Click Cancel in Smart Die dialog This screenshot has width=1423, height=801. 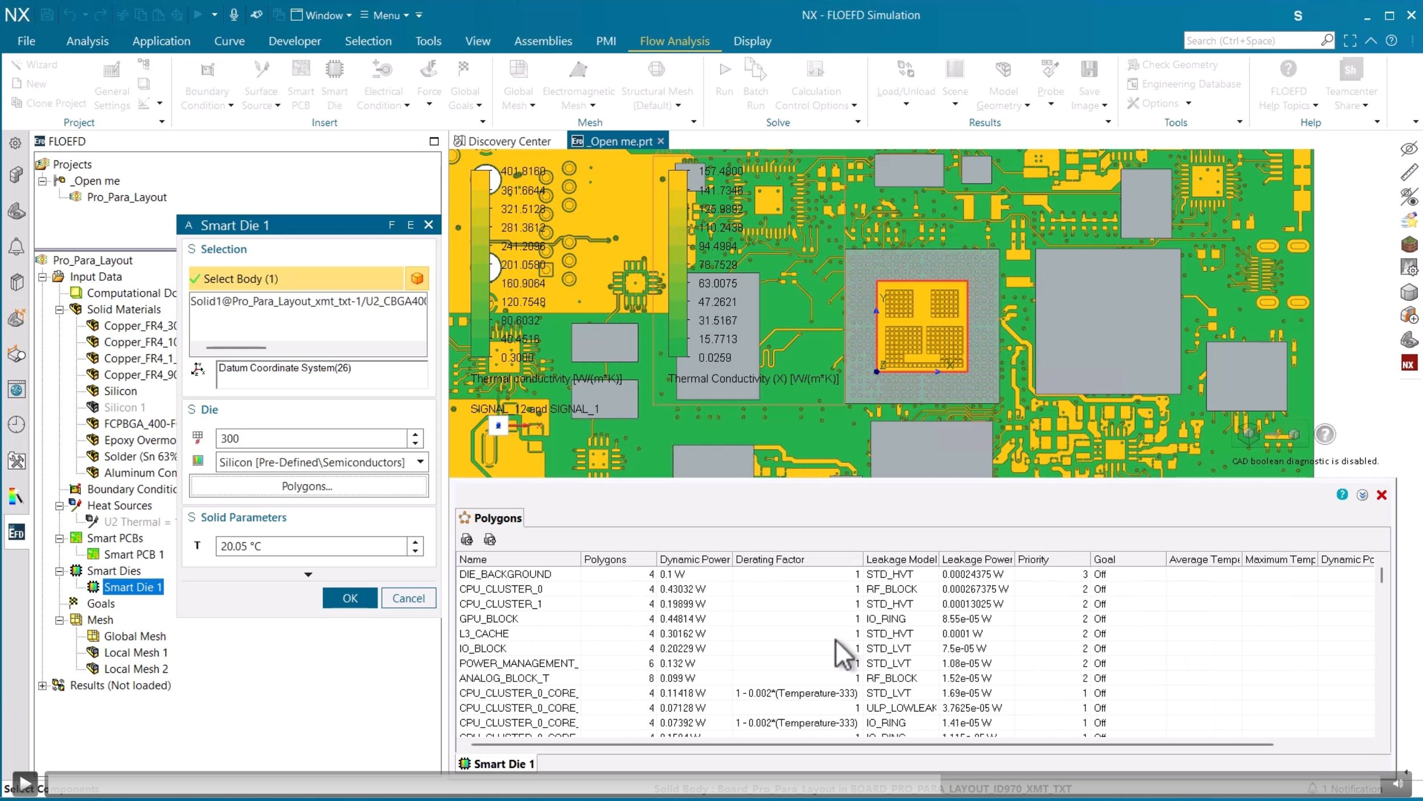point(408,598)
